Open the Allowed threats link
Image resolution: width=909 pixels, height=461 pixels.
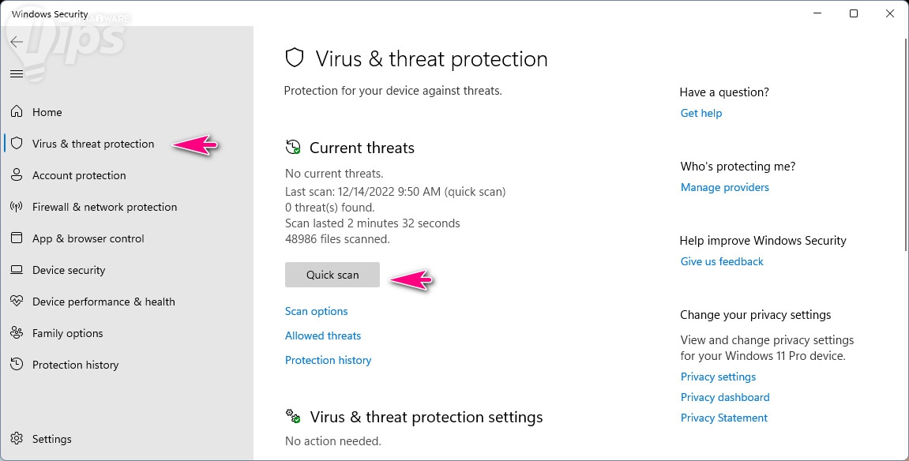coord(323,335)
